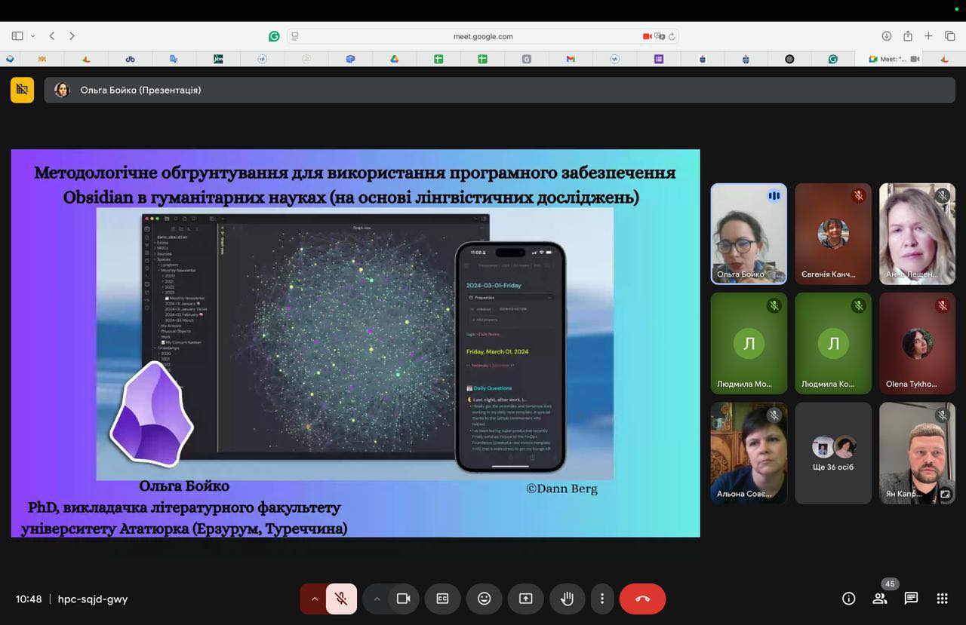966x625 pixels.
Task: Open the Ще 36 осіб tile
Action: [833, 452]
